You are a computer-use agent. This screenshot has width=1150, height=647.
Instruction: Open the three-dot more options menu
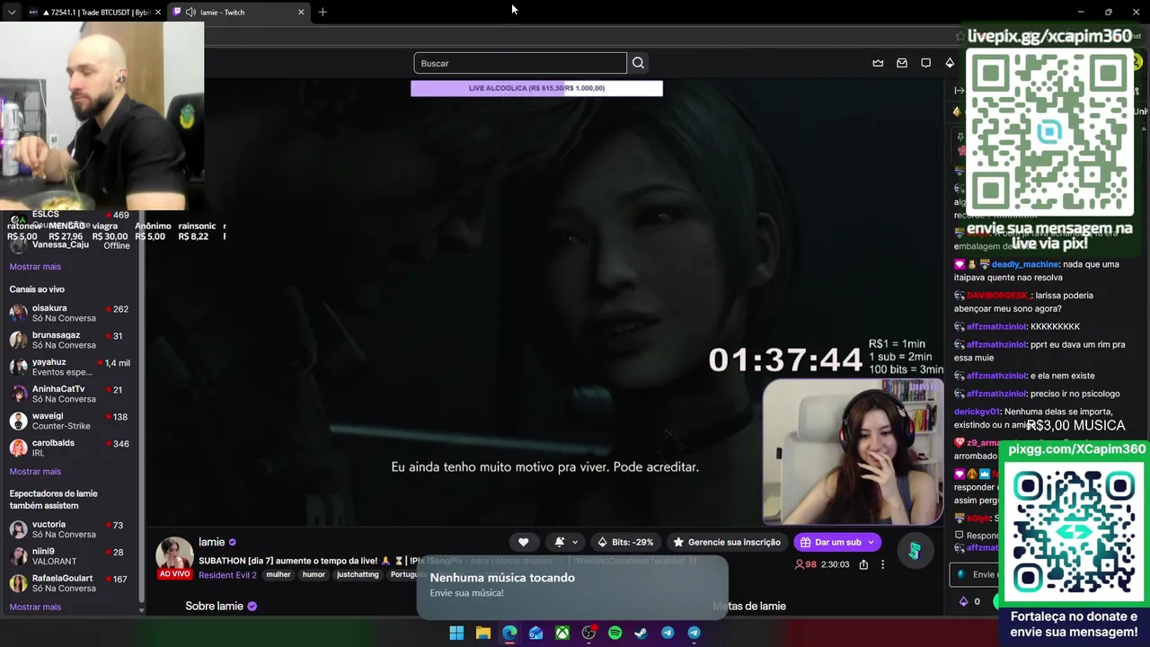click(882, 564)
